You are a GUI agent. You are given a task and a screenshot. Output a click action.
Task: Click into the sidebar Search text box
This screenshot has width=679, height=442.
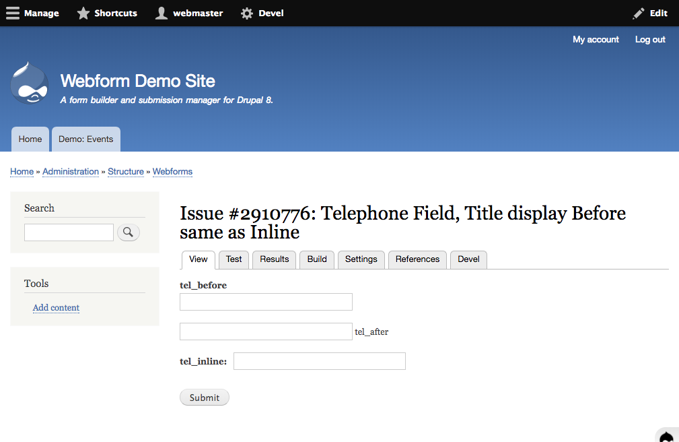pyautogui.click(x=69, y=232)
